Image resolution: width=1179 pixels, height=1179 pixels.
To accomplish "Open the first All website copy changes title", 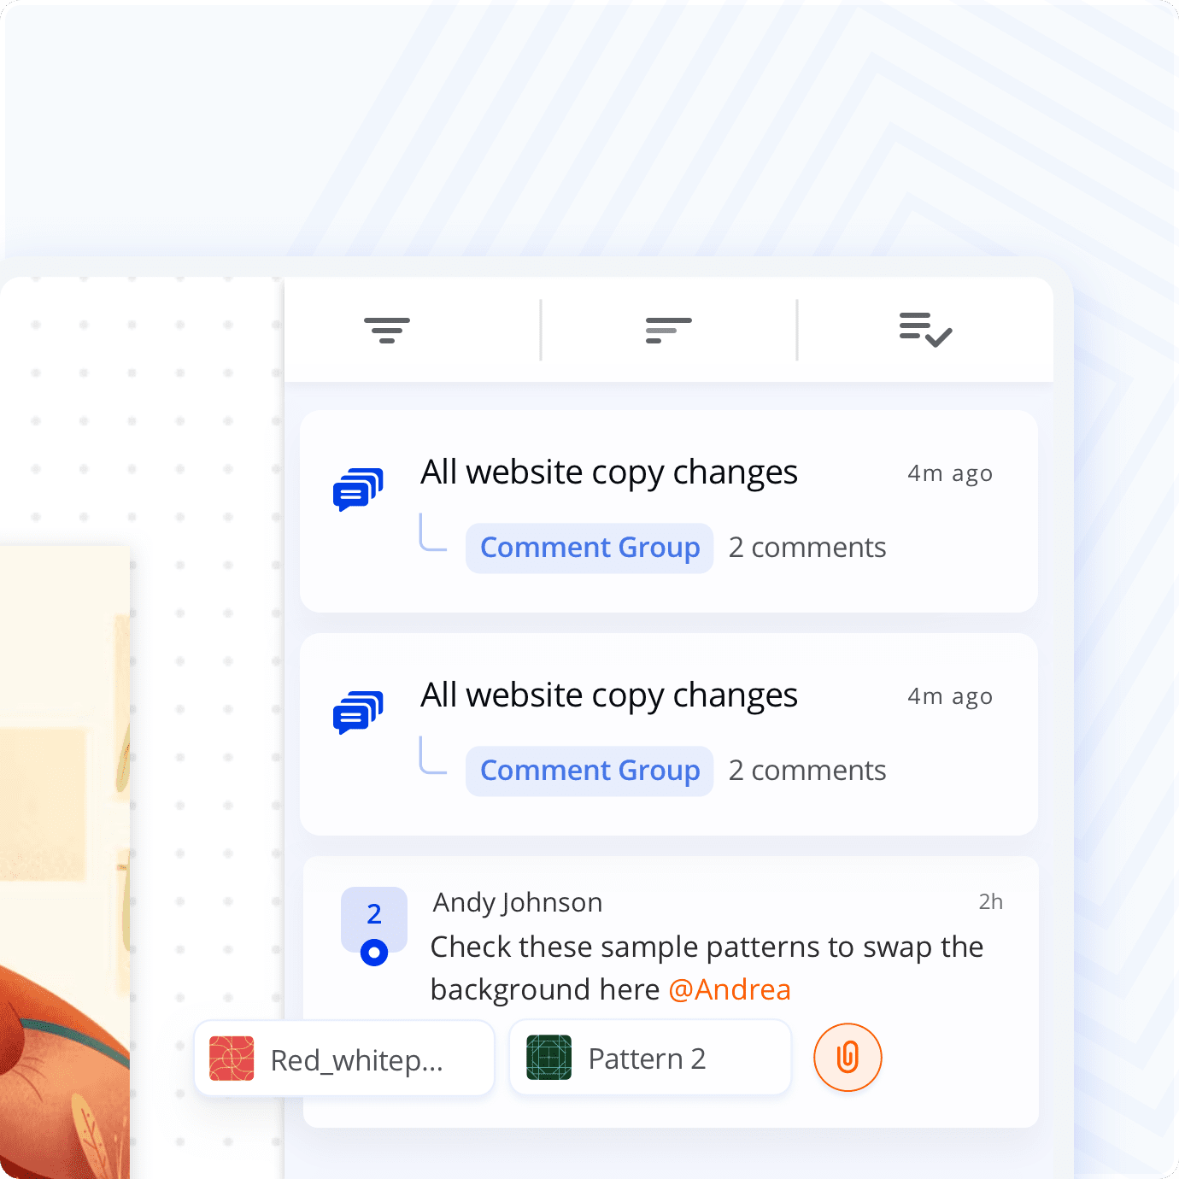I will (609, 472).
